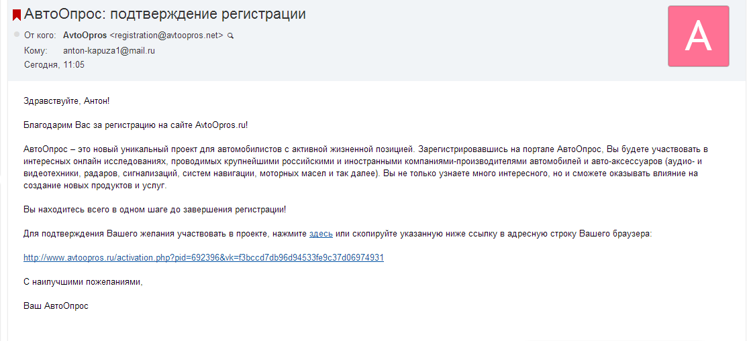Open the "здесь" confirmation link

pyautogui.click(x=321, y=233)
